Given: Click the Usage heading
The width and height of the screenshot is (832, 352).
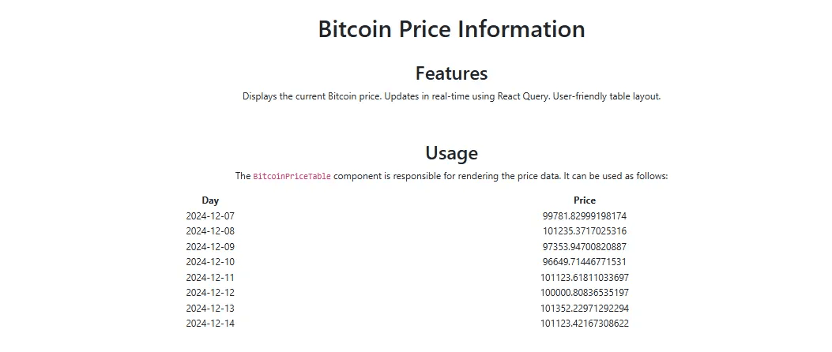Looking at the screenshot, I should point(451,152).
